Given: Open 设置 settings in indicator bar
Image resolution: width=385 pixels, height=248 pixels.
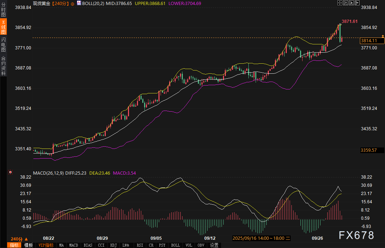Looking at the screenshot, I should pos(214,245).
